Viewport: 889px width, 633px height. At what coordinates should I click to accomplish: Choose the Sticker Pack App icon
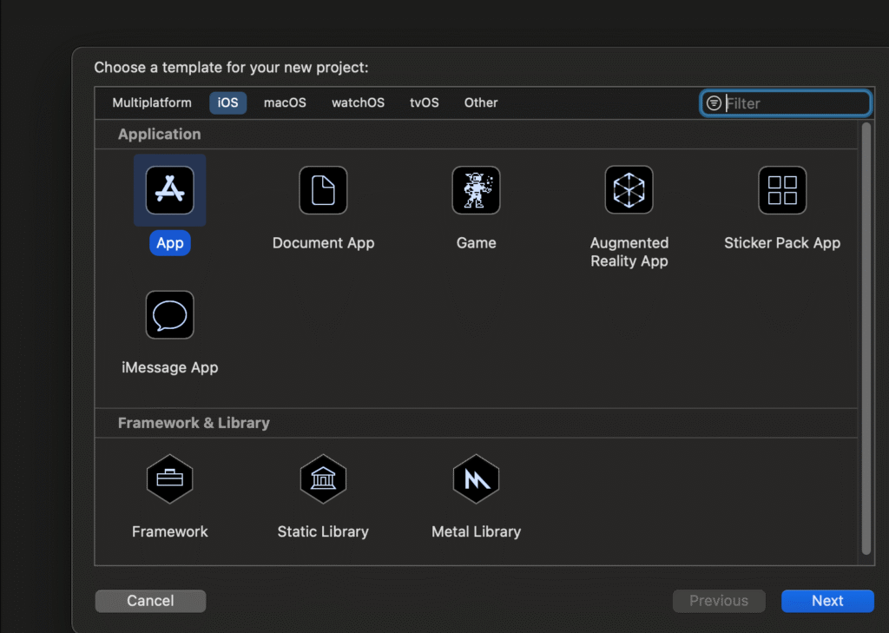782,190
